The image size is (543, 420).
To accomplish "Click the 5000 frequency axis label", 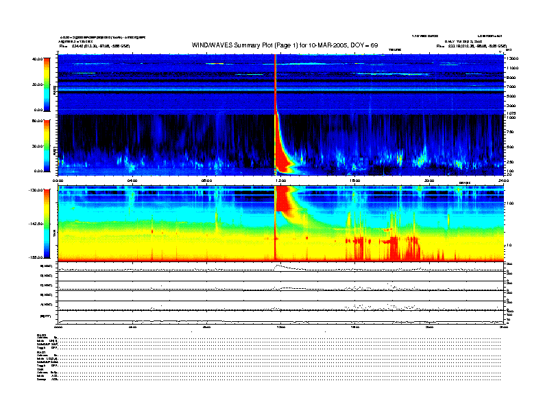I will click(512, 96).
